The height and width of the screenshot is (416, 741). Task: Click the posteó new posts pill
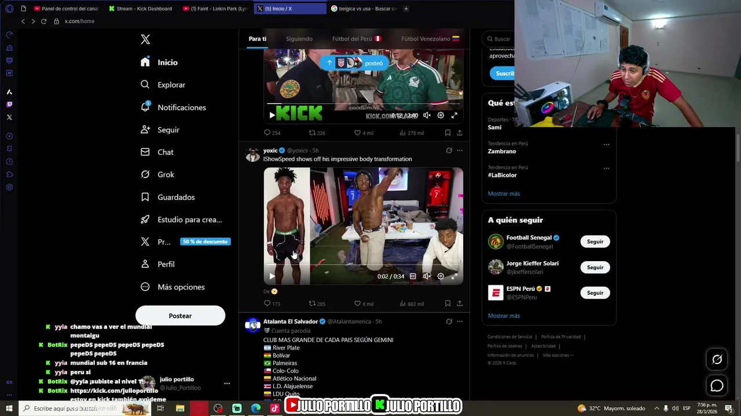pos(353,63)
